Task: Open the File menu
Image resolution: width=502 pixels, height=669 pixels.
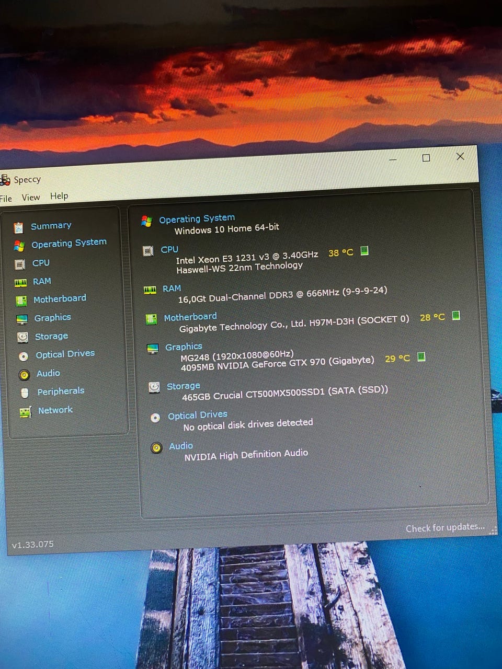Action: click(x=6, y=199)
